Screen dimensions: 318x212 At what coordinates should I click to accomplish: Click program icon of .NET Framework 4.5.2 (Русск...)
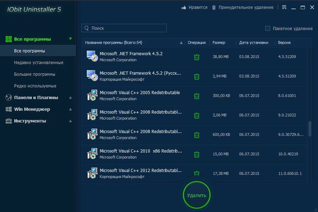tap(92, 76)
